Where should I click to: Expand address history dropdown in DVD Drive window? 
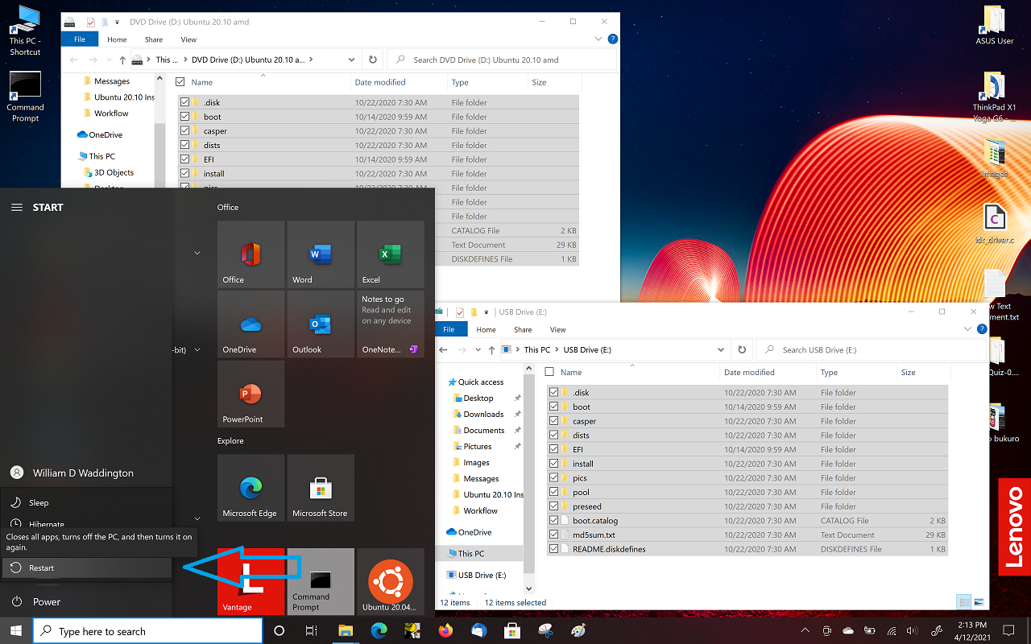coord(352,60)
